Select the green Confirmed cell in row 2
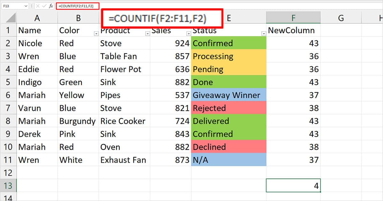Viewport: 383px width, 201px height. [x=229, y=43]
